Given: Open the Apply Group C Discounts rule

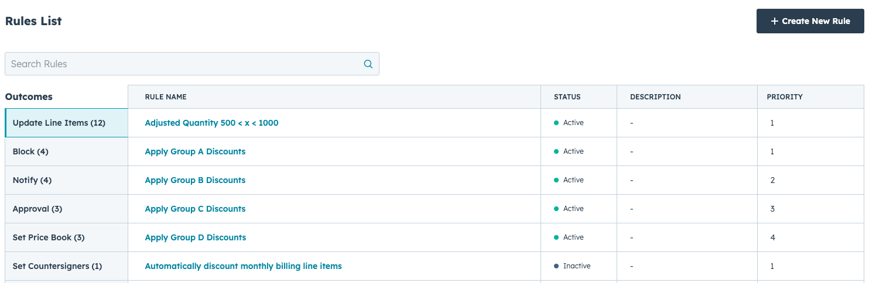Looking at the screenshot, I should (195, 209).
